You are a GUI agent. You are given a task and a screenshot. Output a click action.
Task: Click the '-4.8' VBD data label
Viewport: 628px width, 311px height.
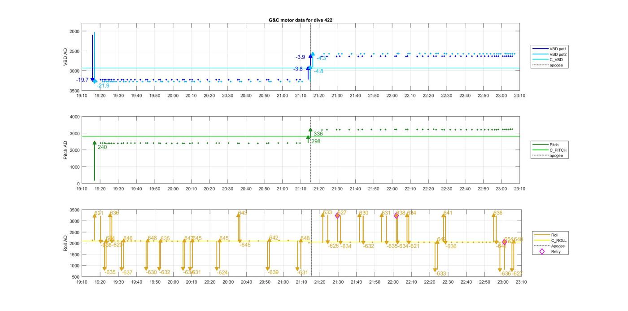(318, 71)
